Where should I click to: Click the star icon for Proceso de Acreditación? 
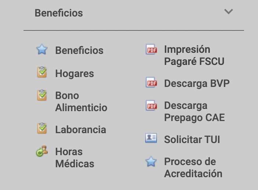[x=151, y=161]
